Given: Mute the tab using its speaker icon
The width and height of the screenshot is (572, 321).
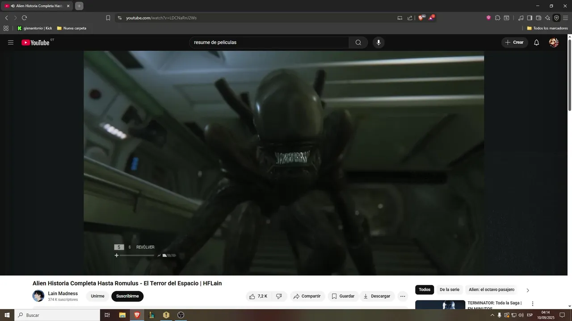Looking at the screenshot, I should (x=13, y=6).
